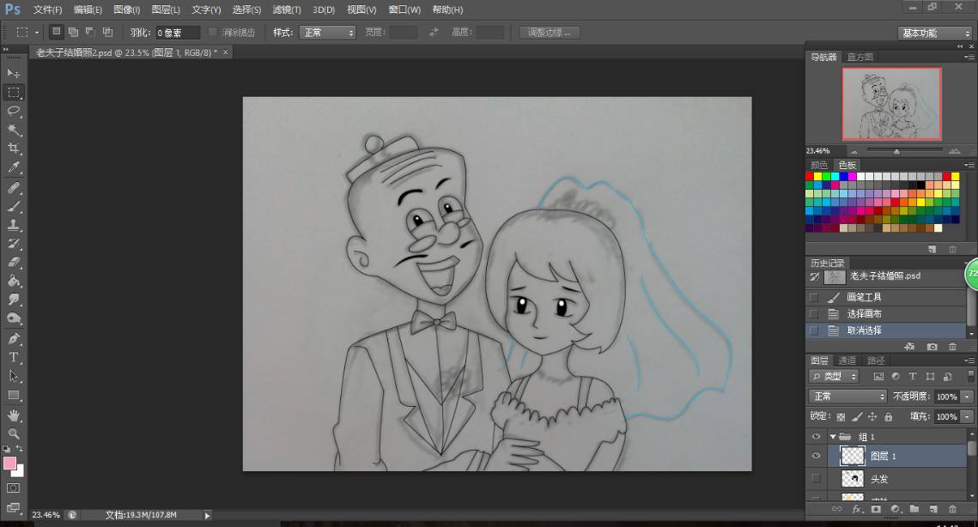The height and width of the screenshot is (527, 978).
Task: Open the 滤镜(T) menu
Action: click(286, 10)
